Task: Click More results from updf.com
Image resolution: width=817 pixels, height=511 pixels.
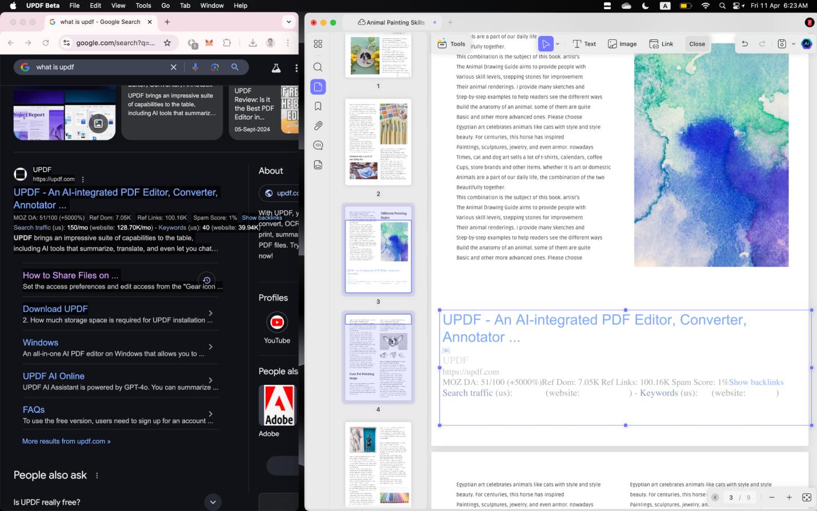Action: [x=66, y=441]
